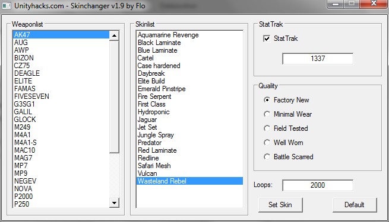
Task: Choose FAMAS from the Weaponlist
Action: 61,88
